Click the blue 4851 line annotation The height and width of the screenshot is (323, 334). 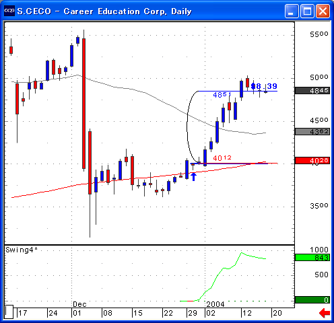click(x=222, y=95)
